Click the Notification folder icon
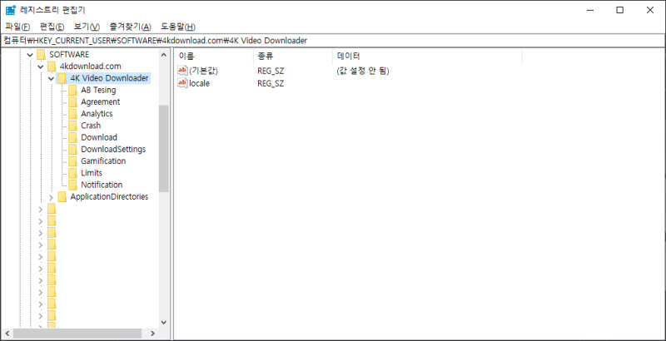The width and height of the screenshot is (666, 341). tap(73, 185)
